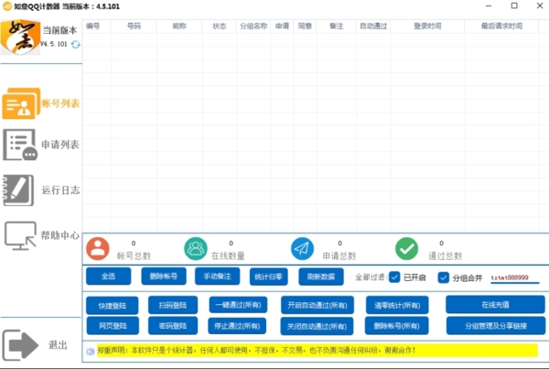
Task: Click the 快捷登陆 button
Action: 112,306
